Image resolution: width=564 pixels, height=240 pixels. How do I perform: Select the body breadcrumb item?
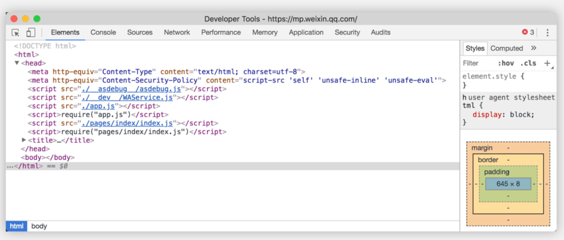(39, 226)
